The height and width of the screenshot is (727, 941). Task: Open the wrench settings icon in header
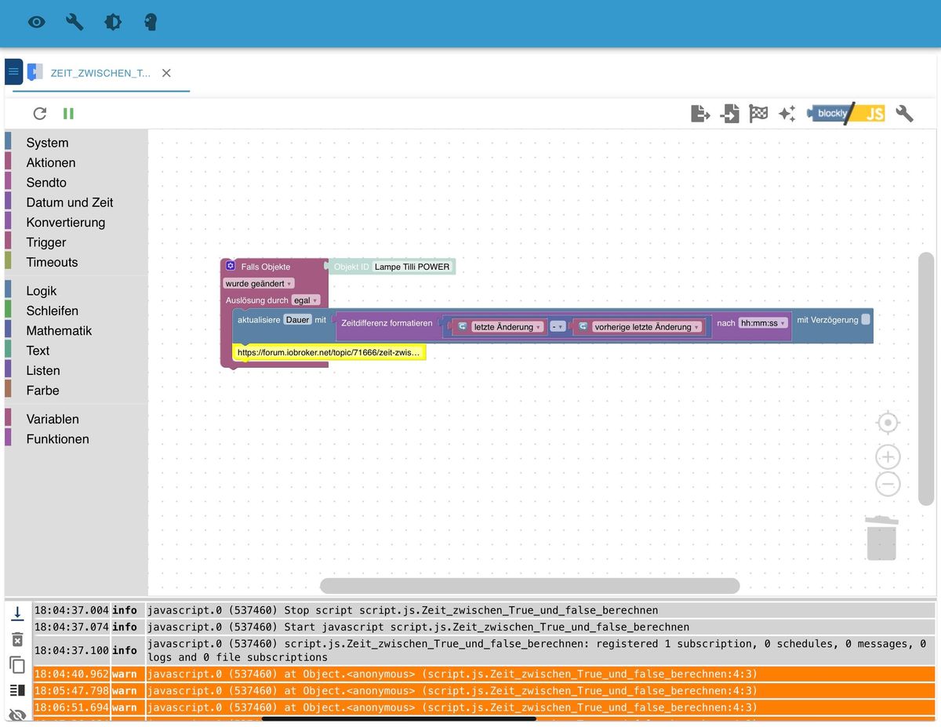click(x=74, y=22)
